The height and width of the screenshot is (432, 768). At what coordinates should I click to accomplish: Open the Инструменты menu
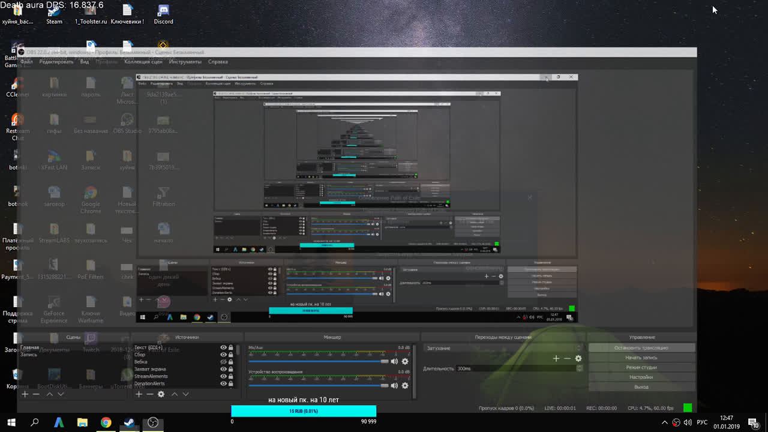point(185,62)
